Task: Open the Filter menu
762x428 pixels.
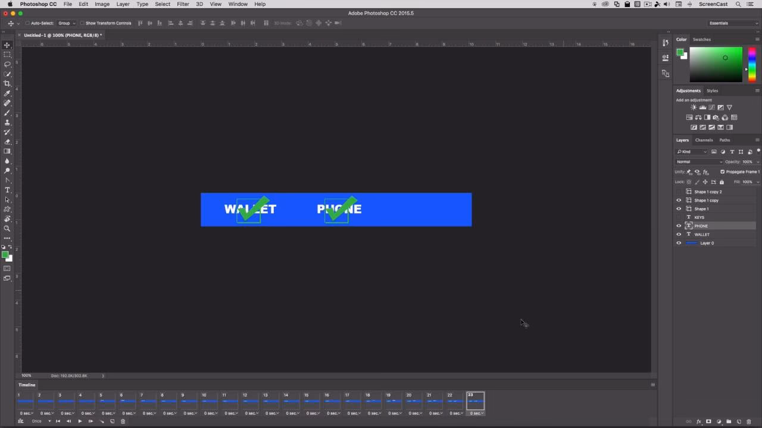Action: click(183, 4)
